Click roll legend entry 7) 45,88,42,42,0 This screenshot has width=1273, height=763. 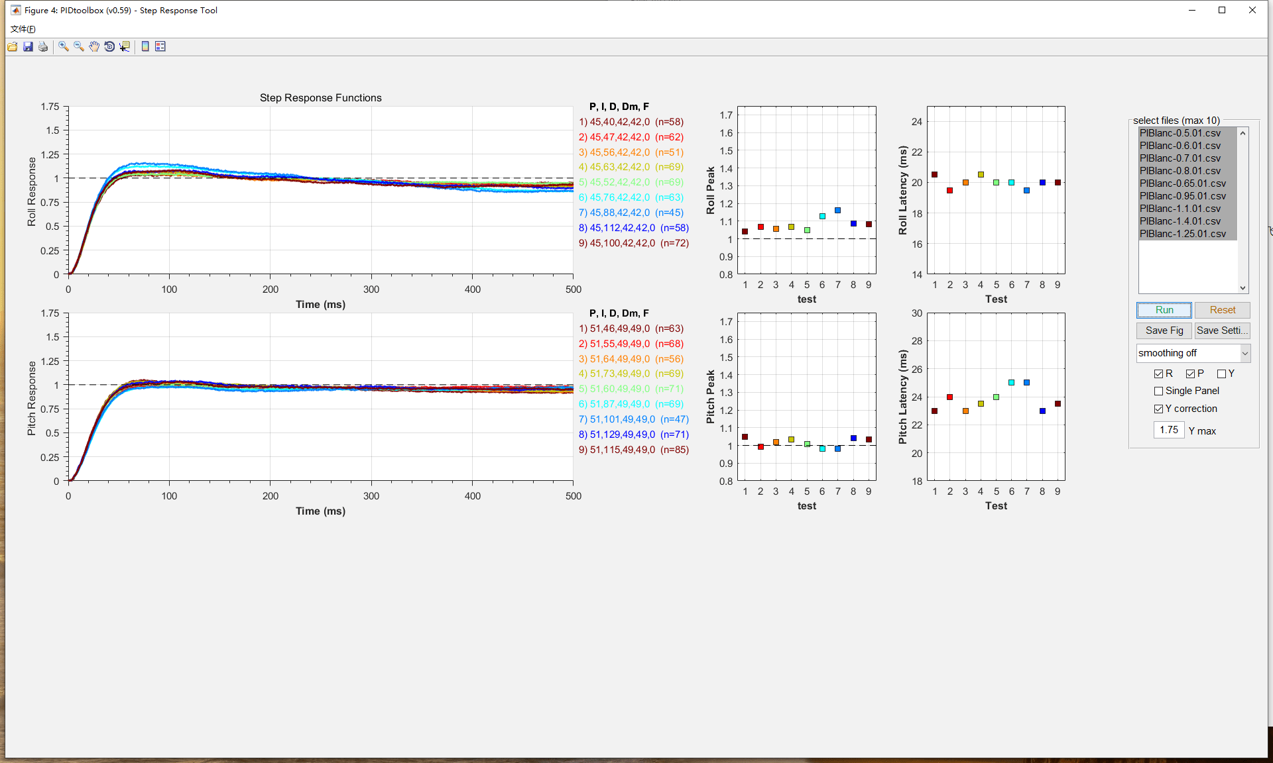[631, 213]
